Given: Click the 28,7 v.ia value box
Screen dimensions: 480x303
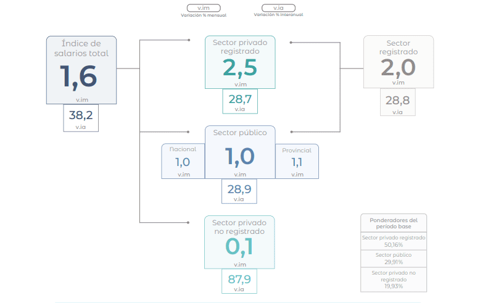Looking at the screenshot, I should click(240, 101).
